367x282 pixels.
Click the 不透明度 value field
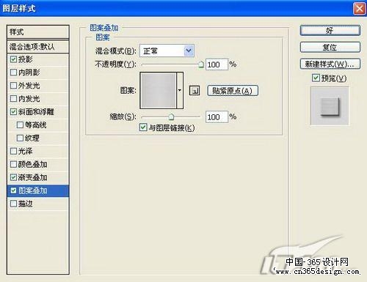click(x=217, y=64)
